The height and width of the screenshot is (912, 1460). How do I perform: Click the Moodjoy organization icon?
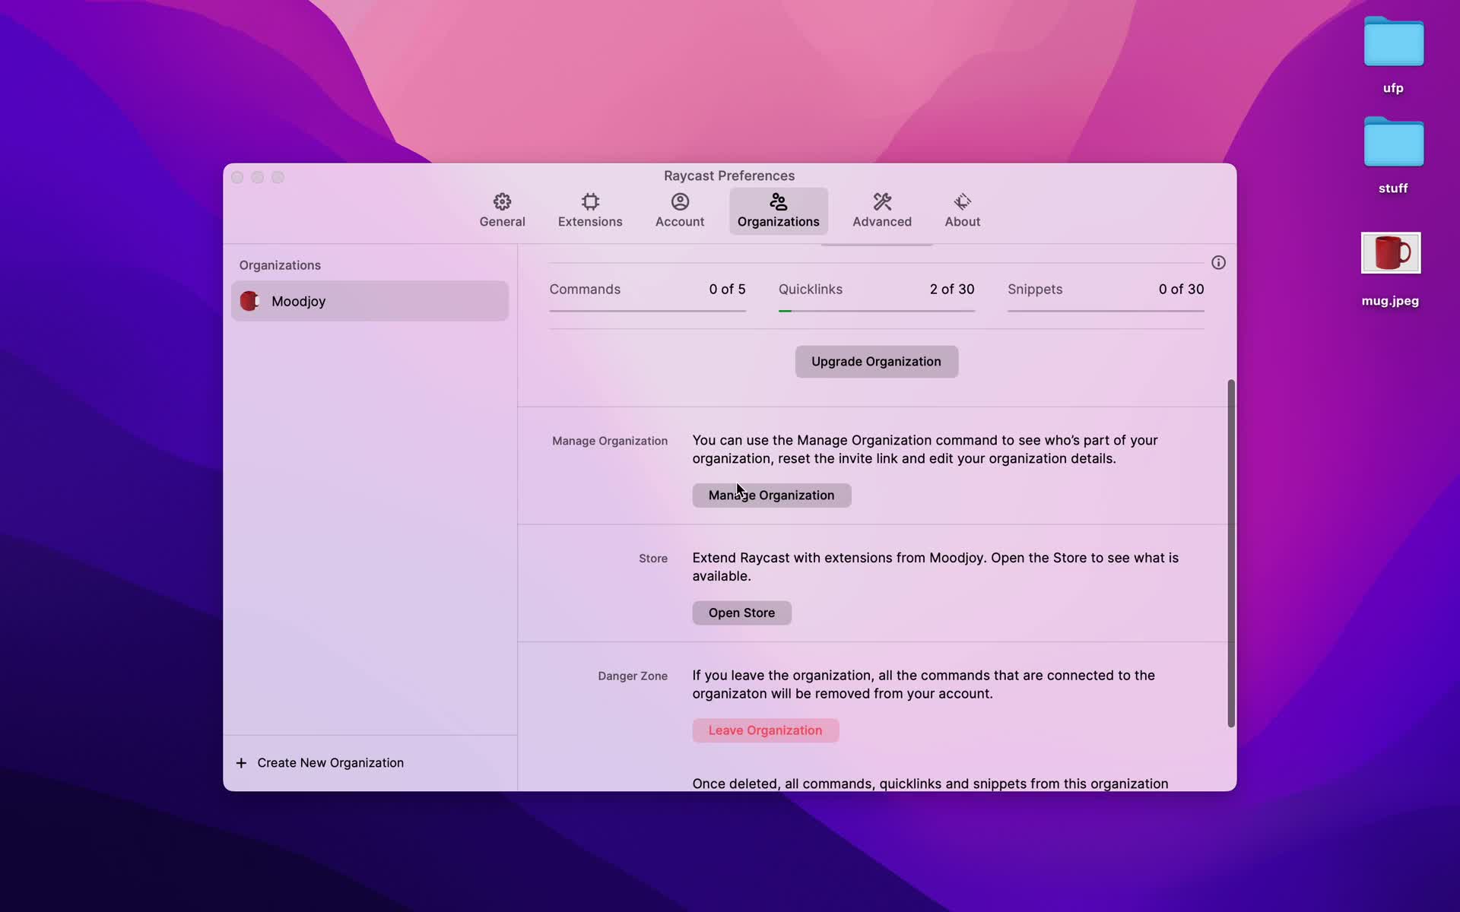(x=249, y=300)
